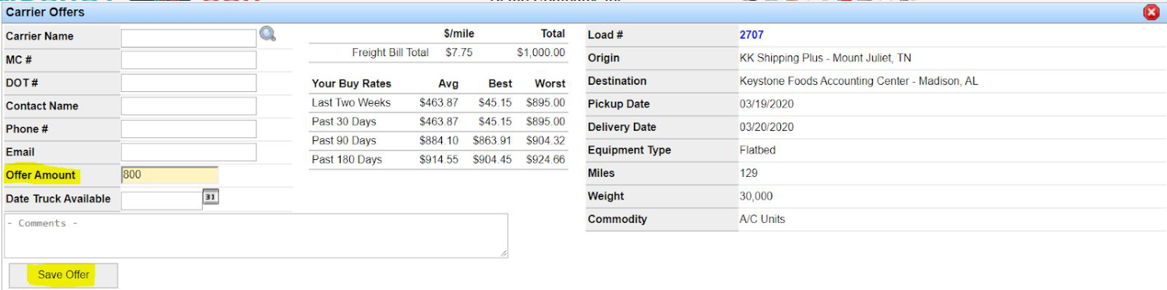Focus the Phone # input field
1167x290 pixels.
(189, 129)
